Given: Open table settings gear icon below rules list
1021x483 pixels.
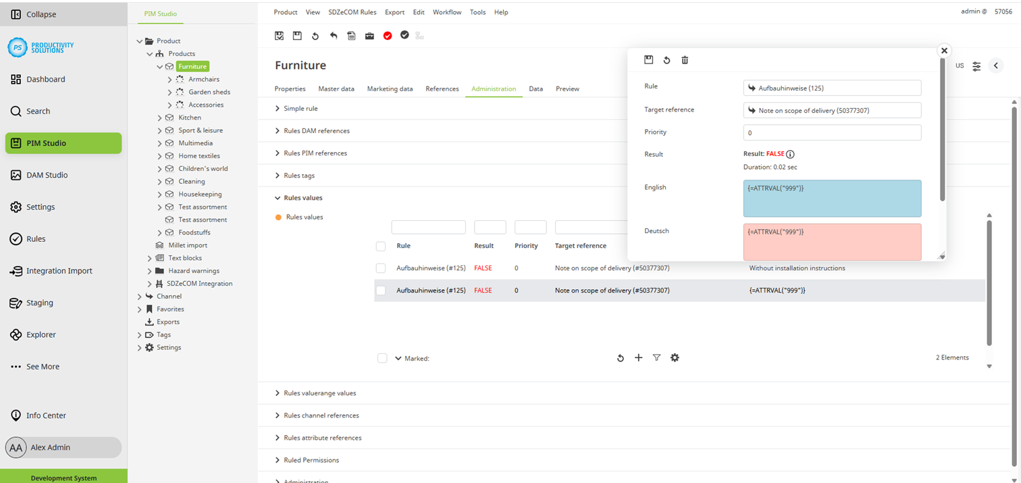Looking at the screenshot, I should pos(675,358).
